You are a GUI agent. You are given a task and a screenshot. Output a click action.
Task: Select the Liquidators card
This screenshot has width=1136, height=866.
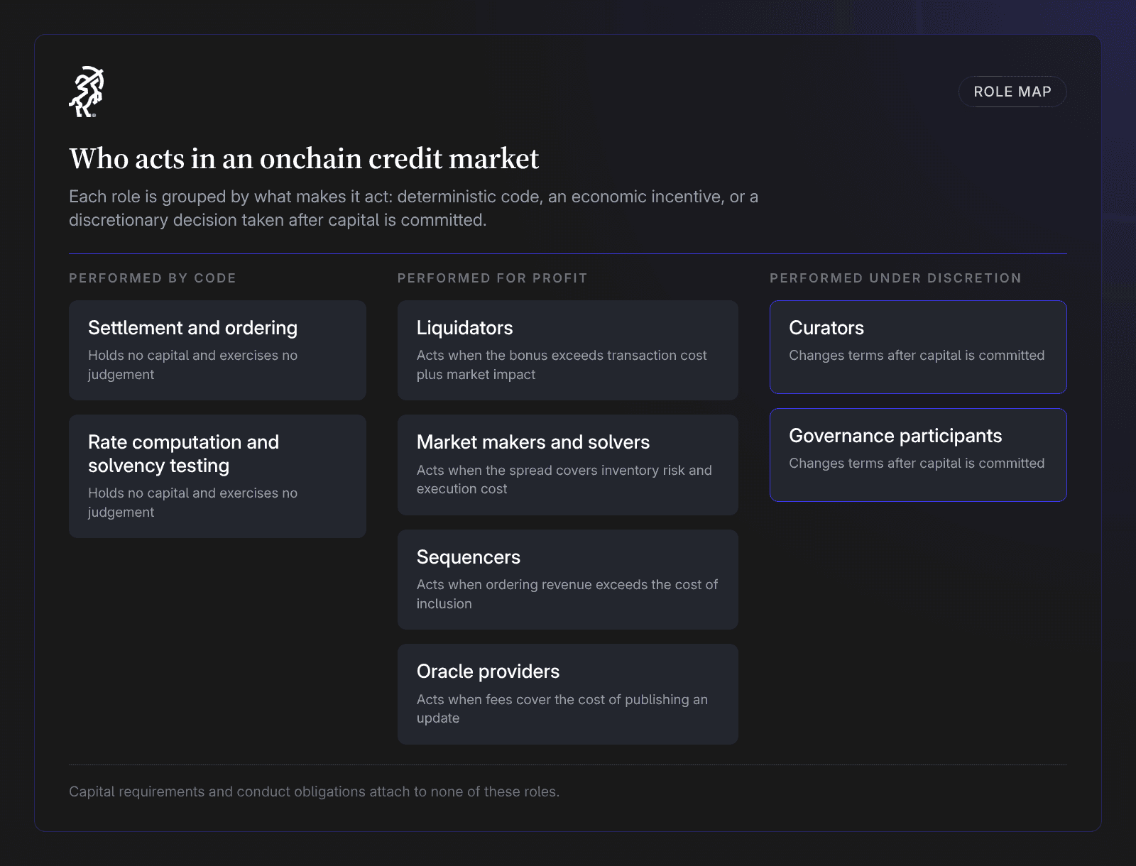pyautogui.click(x=568, y=350)
